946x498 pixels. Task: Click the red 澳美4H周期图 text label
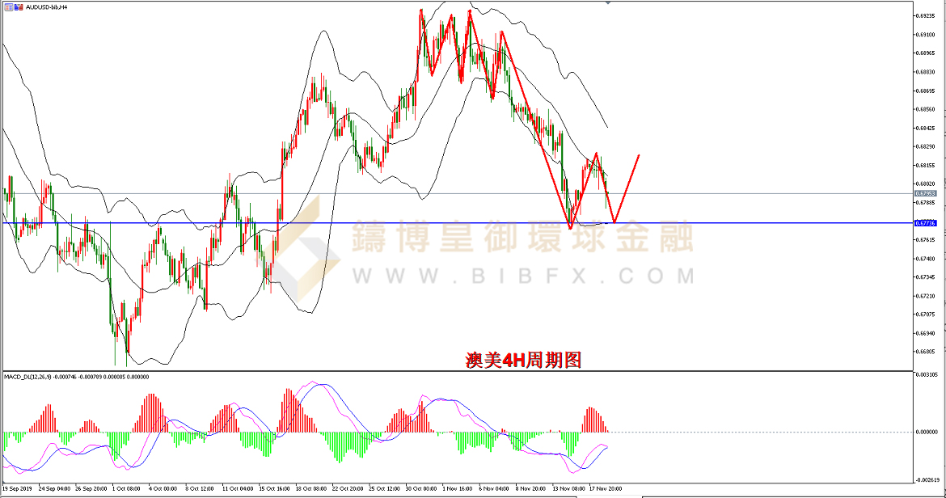(523, 360)
